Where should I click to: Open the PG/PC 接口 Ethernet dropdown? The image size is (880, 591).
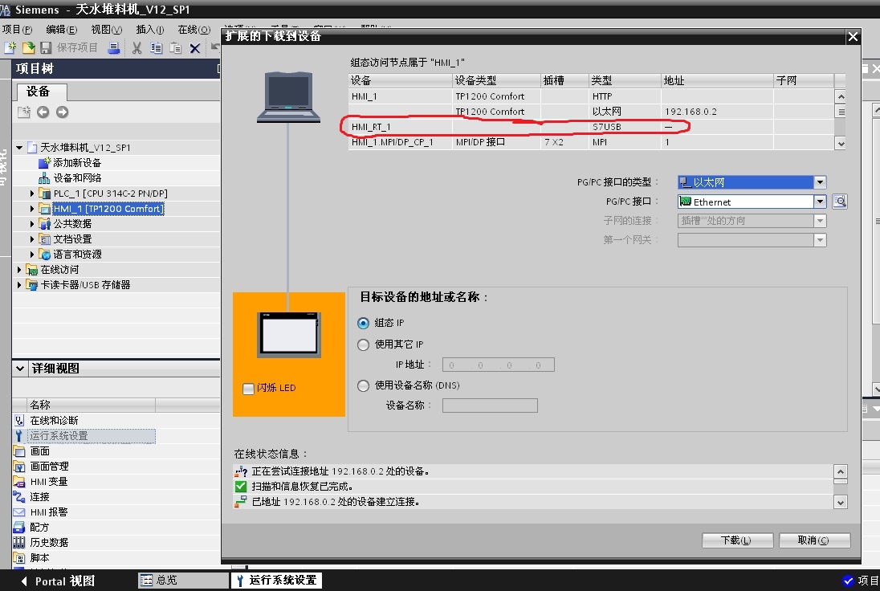(820, 202)
